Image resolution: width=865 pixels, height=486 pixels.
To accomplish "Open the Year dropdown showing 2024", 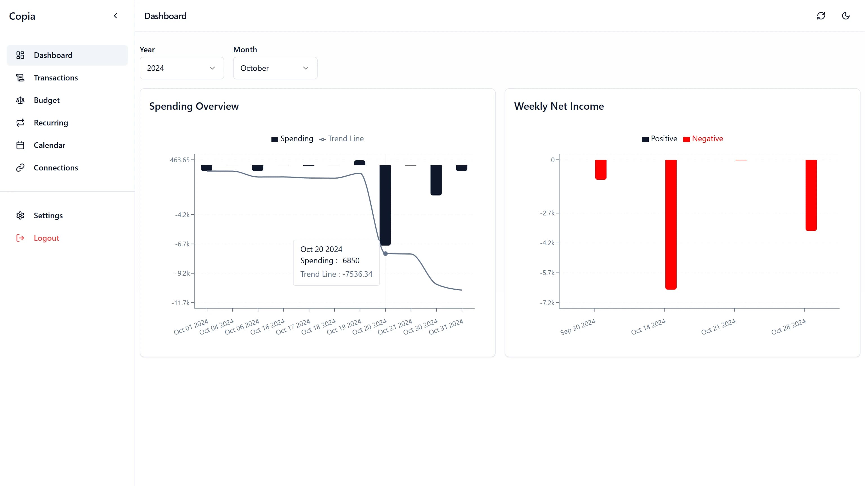I will tap(181, 68).
